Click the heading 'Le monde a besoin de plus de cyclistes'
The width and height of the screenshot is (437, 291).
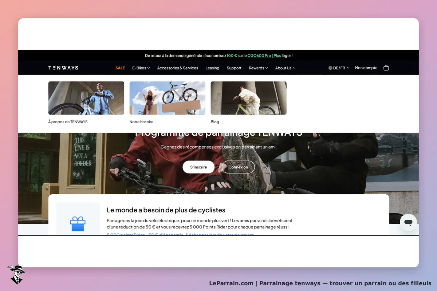point(166,210)
